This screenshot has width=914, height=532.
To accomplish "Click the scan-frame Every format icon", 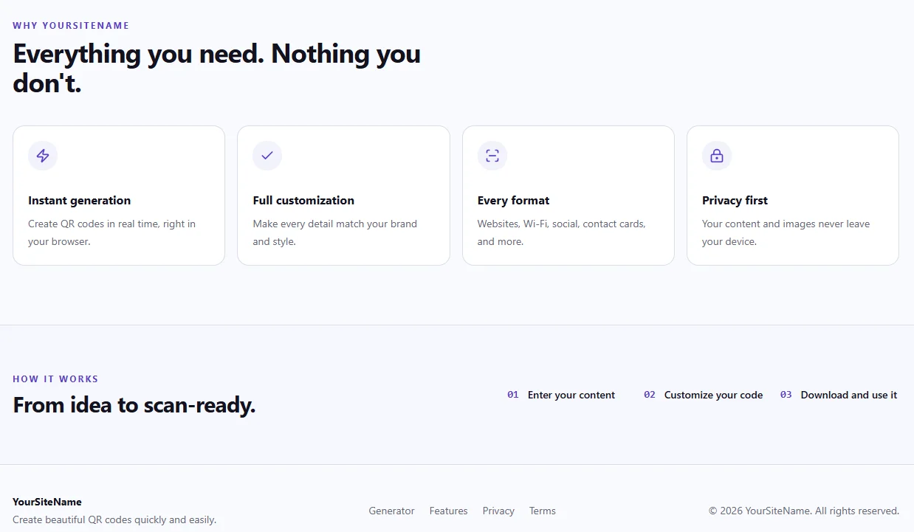I will (492, 156).
